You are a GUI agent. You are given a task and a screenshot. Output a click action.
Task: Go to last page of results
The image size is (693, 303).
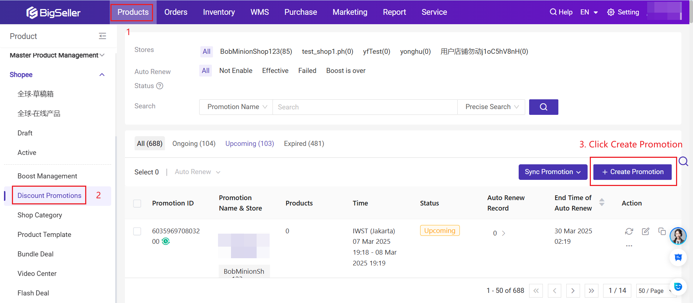[x=591, y=291]
